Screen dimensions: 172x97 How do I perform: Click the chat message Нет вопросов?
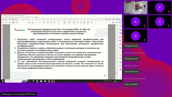[132, 71]
